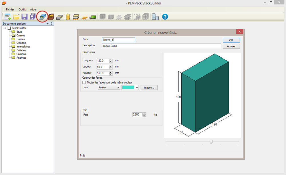The width and height of the screenshot is (286, 175).
Task: Create a new pallet with the orange pallet icon
Action: tap(84, 18)
